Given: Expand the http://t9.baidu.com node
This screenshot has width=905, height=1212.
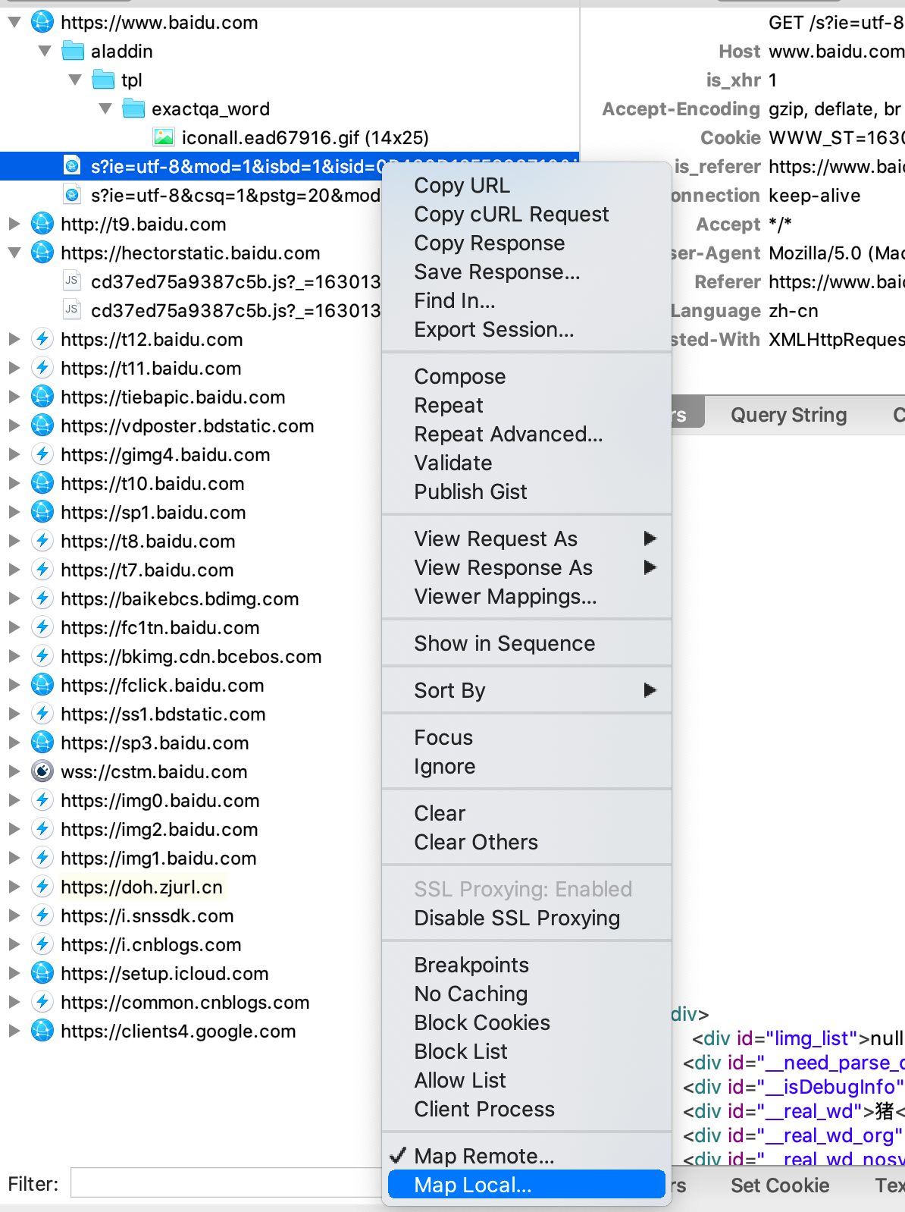Looking at the screenshot, I should click(x=14, y=224).
